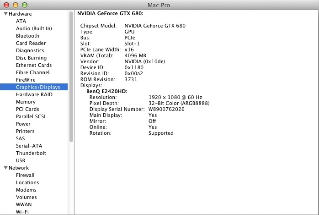Click Vendor value NVIDIA (0x10de)
This screenshot has height=215, width=319.
coord(145,61)
